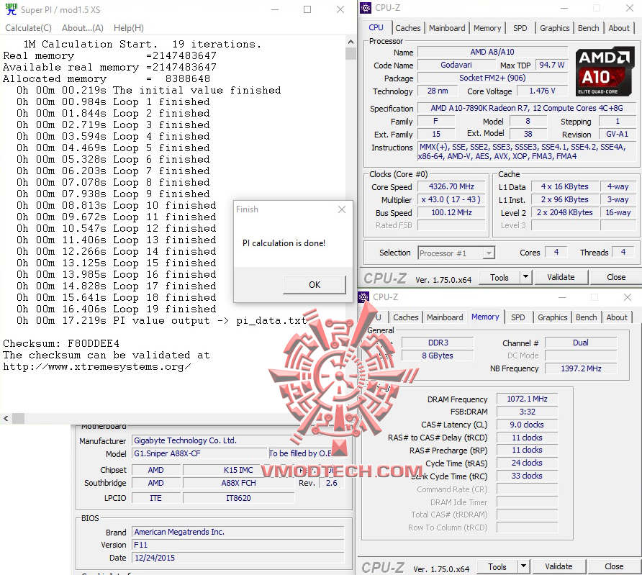Confirm the PI calculation dialog with OK
This screenshot has width=642, height=575.
click(x=315, y=284)
